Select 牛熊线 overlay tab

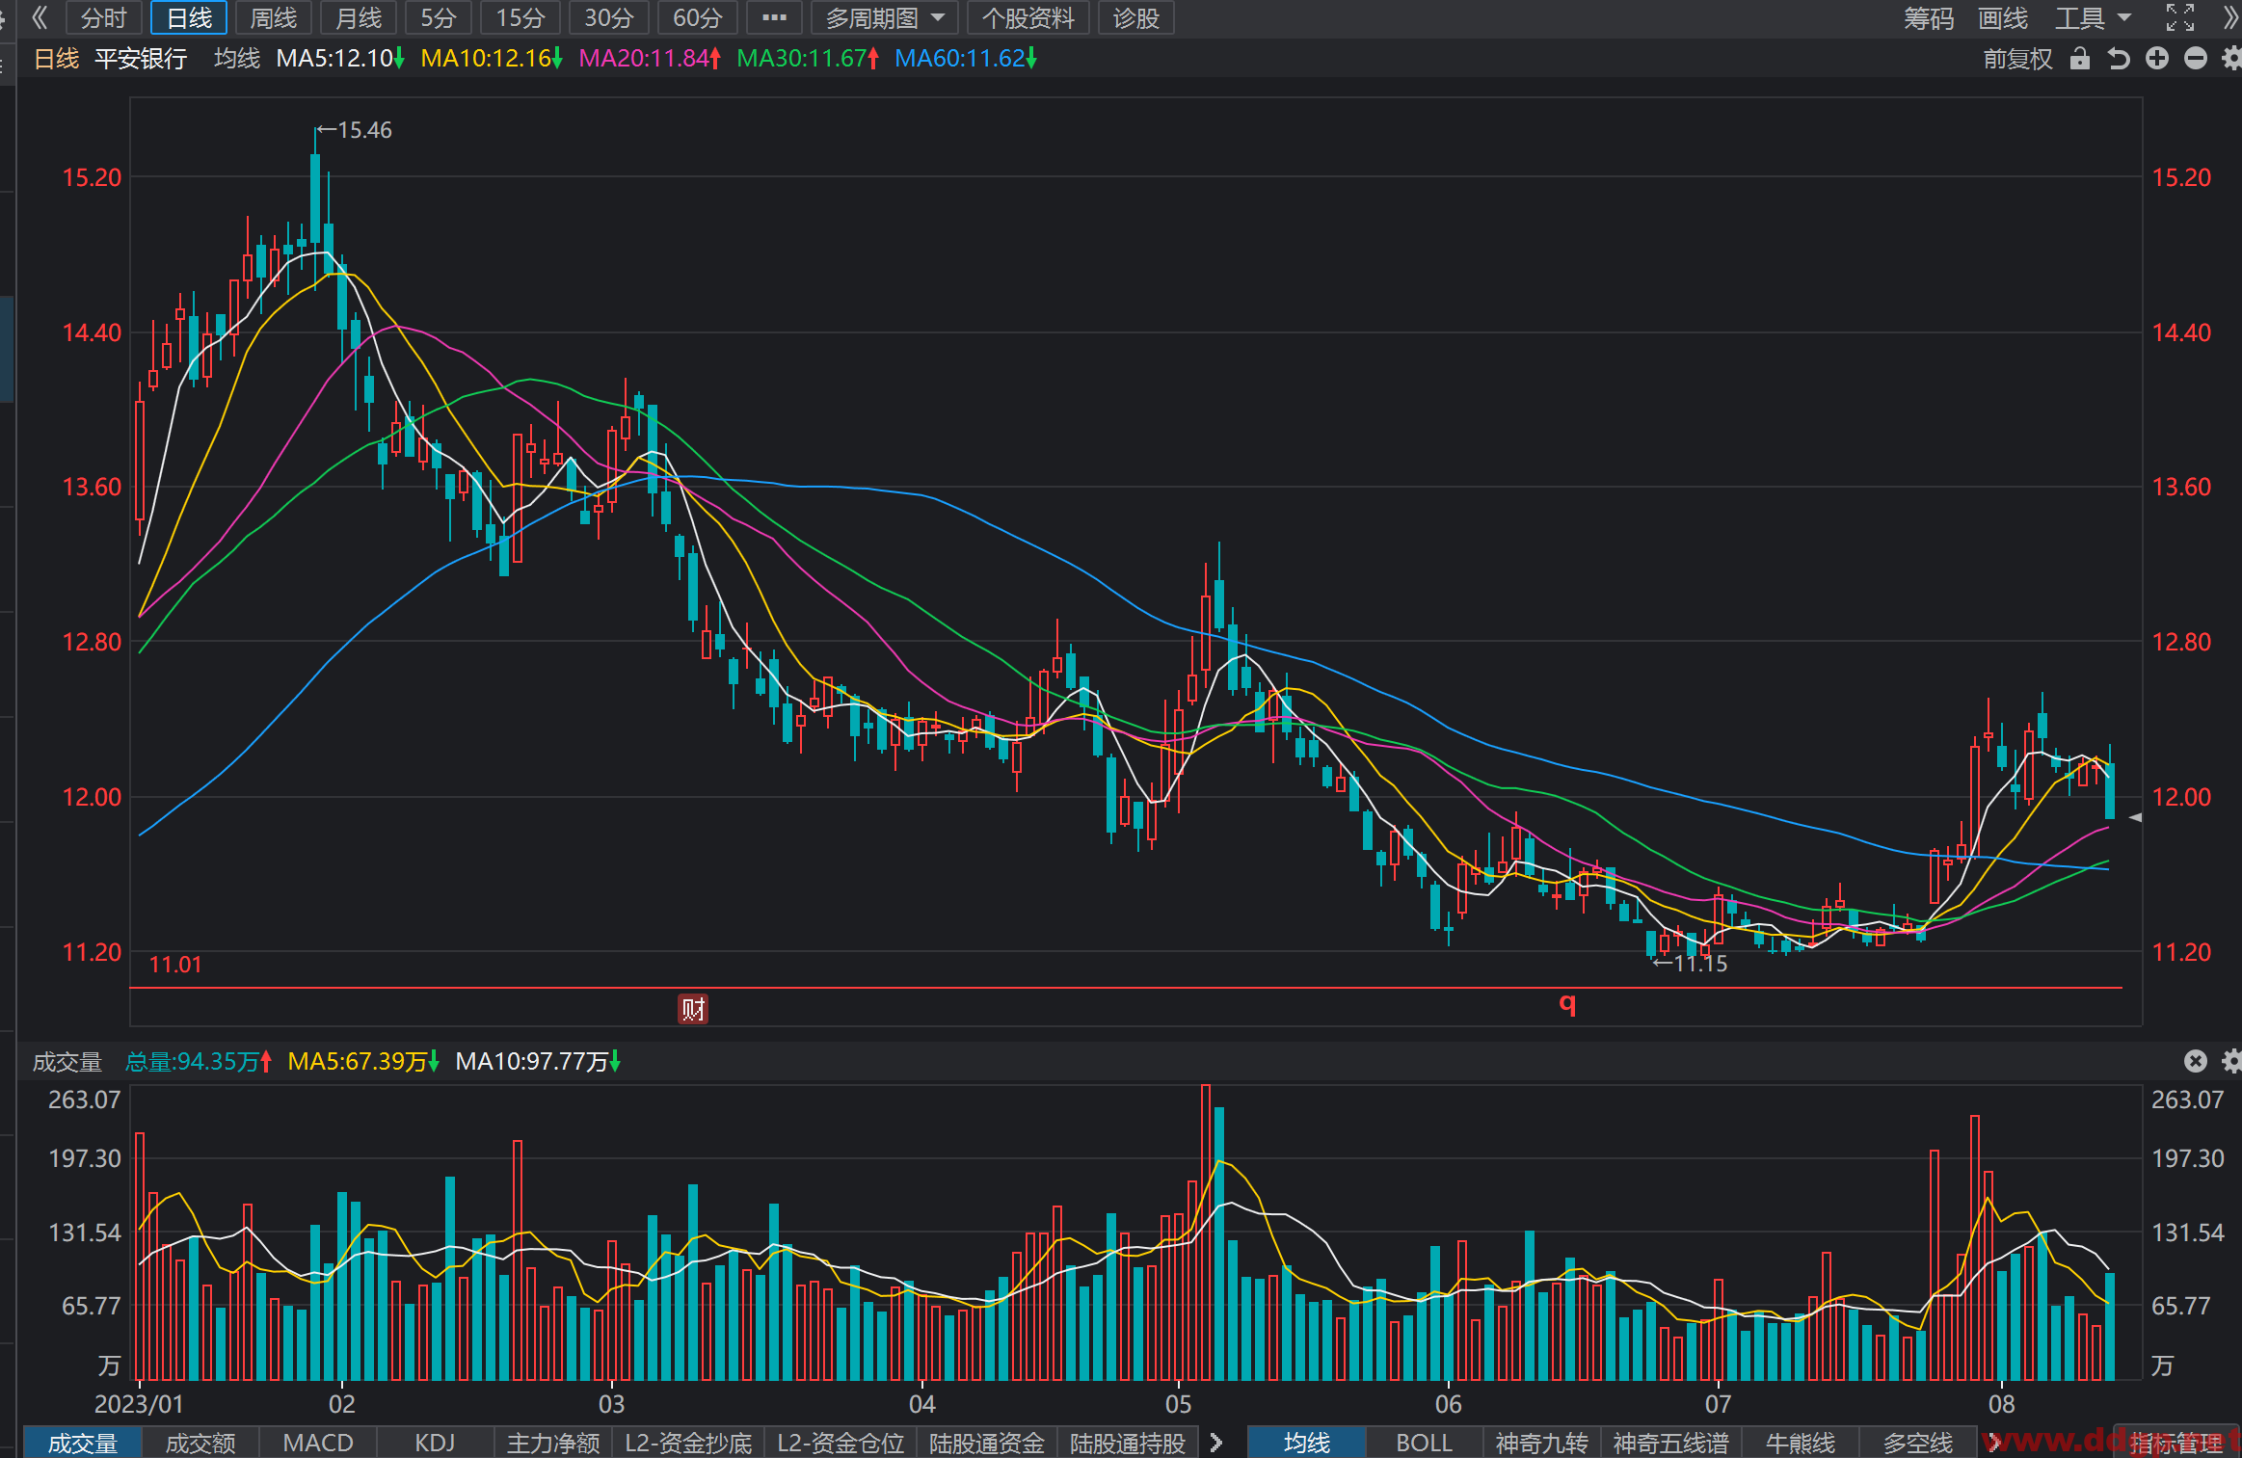pyautogui.click(x=1801, y=1443)
